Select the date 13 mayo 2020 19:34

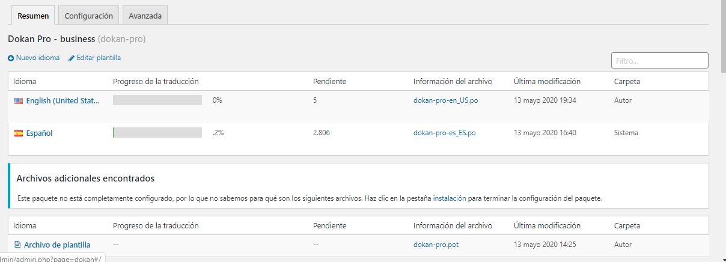pyautogui.click(x=545, y=100)
